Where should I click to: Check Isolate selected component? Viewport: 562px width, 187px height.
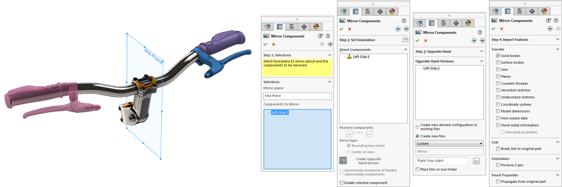(341, 183)
